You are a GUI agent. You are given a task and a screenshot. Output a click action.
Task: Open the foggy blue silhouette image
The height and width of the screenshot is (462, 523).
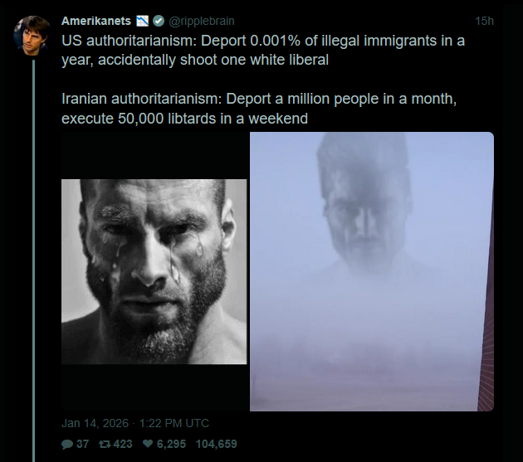[x=372, y=272]
